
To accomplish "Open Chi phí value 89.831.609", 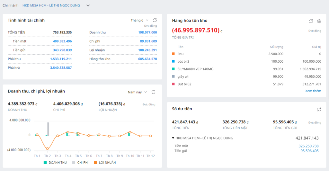I will [x=148, y=41].
